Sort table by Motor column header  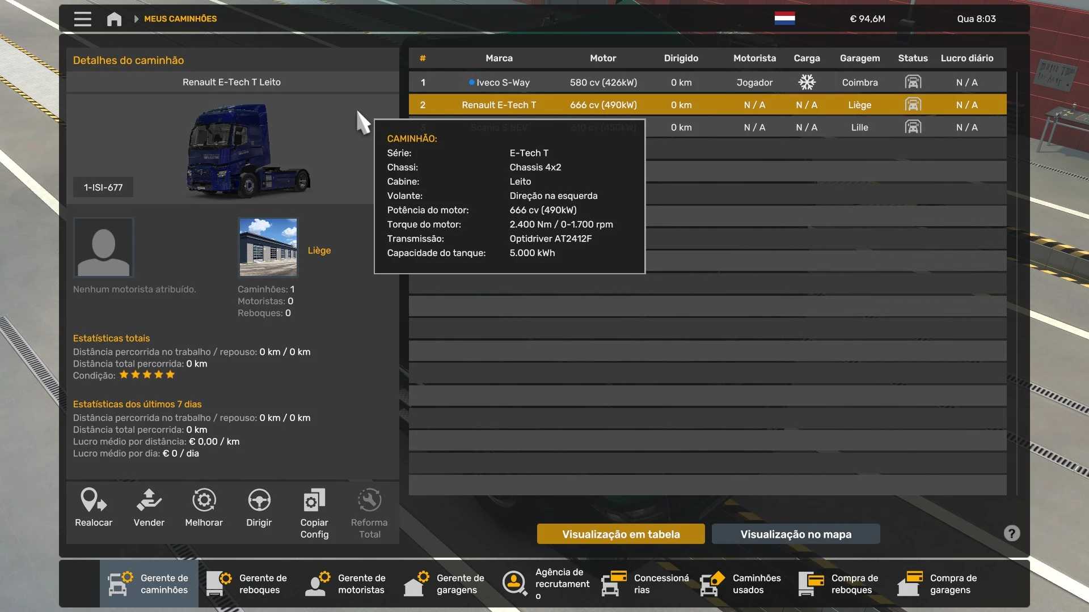coord(602,58)
